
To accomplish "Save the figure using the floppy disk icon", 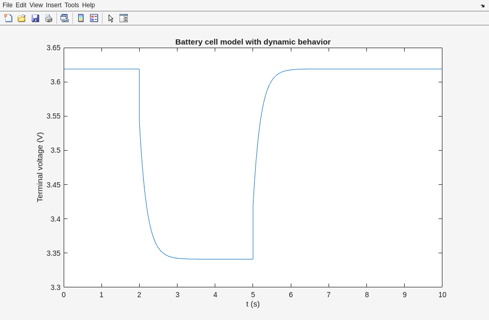I will (35, 18).
